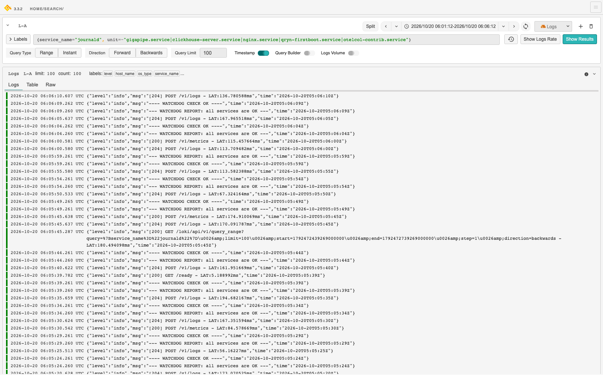Open the Logs data source dropdown

(x=553, y=26)
